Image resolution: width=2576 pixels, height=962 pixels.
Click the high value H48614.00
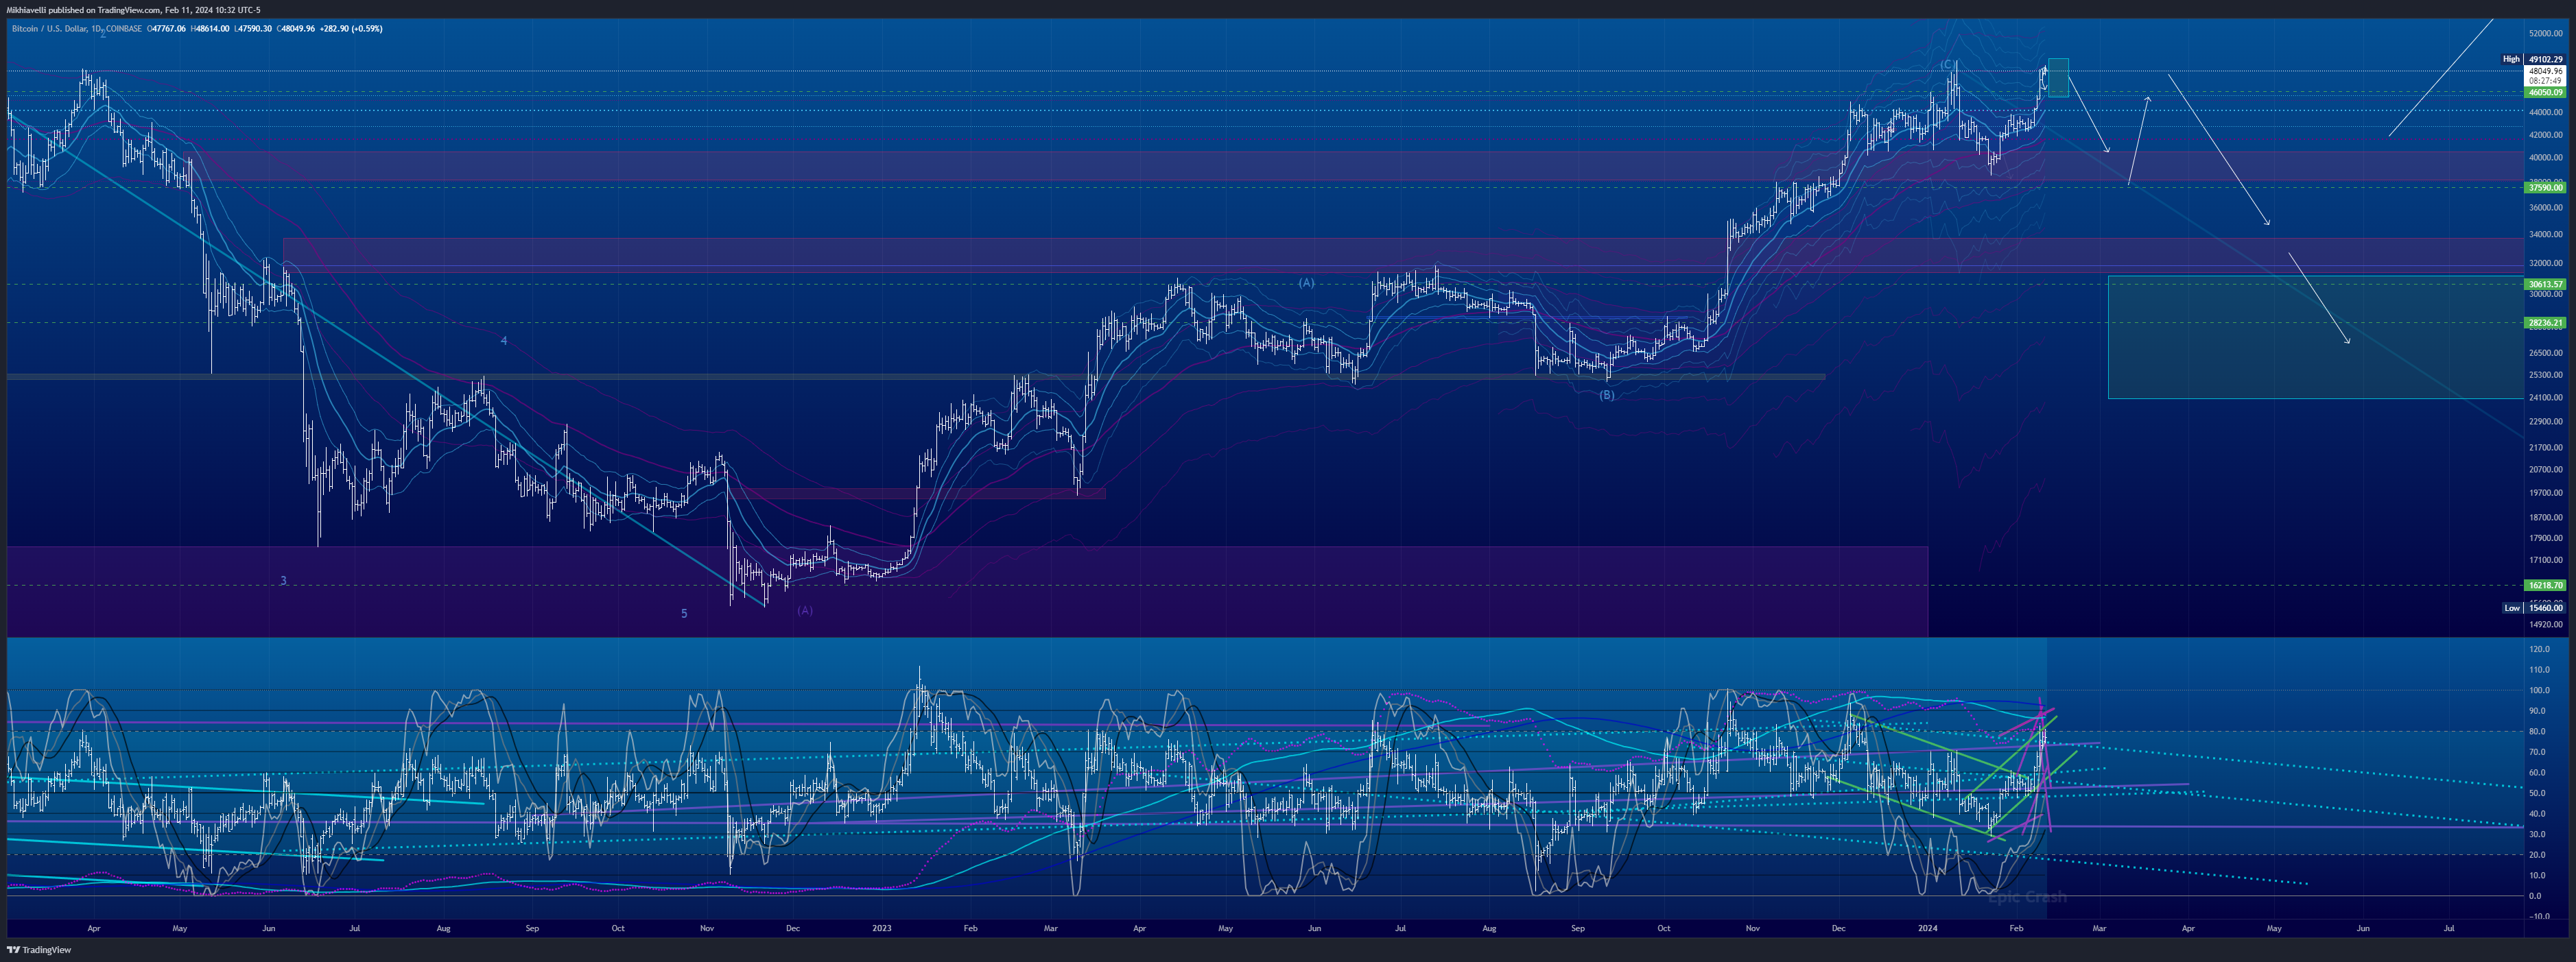coord(210,29)
